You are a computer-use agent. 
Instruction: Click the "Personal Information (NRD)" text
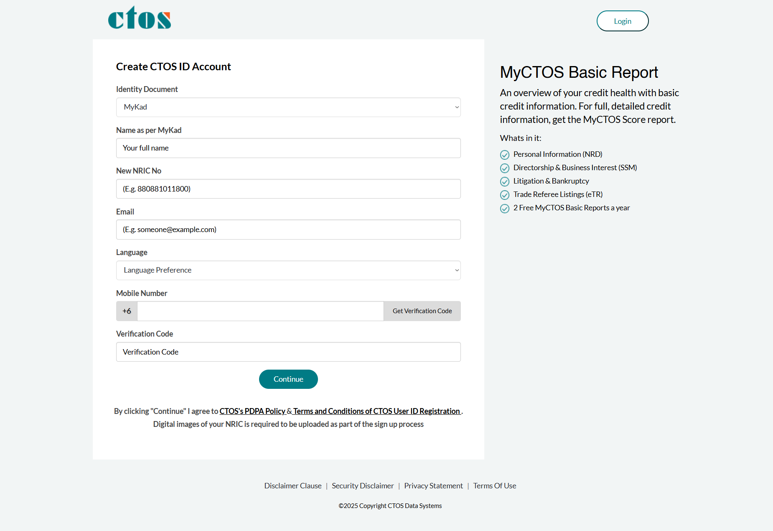[558, 154]
